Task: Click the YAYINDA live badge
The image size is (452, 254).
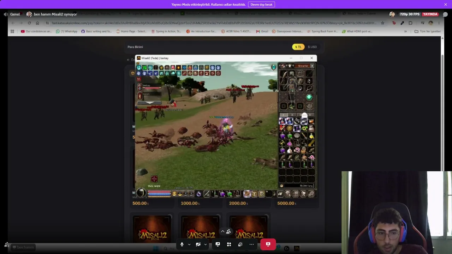Action: click(x=430, y=14)
